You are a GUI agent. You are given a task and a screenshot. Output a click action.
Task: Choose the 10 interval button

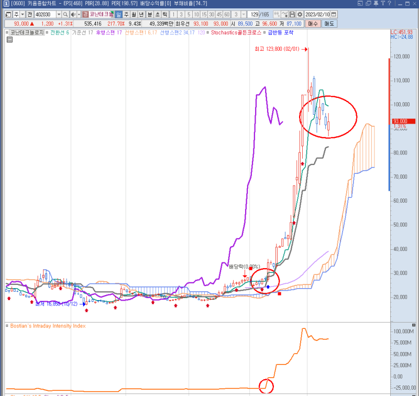click(x=197, y=15)
